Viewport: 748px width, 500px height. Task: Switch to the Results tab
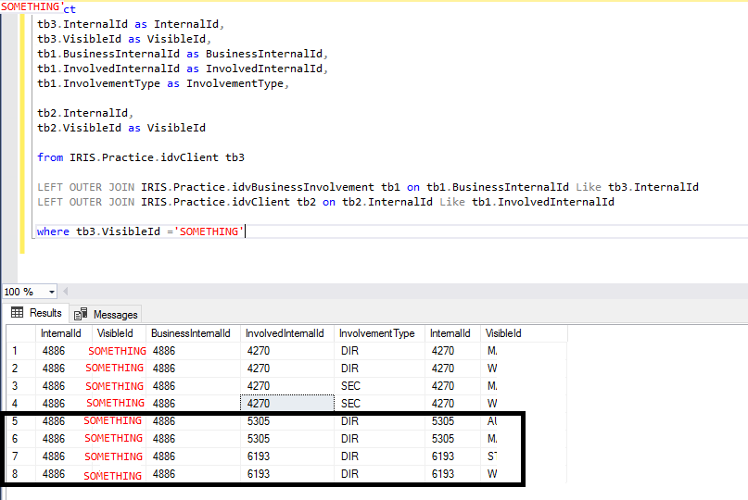[x=45, y=314]
